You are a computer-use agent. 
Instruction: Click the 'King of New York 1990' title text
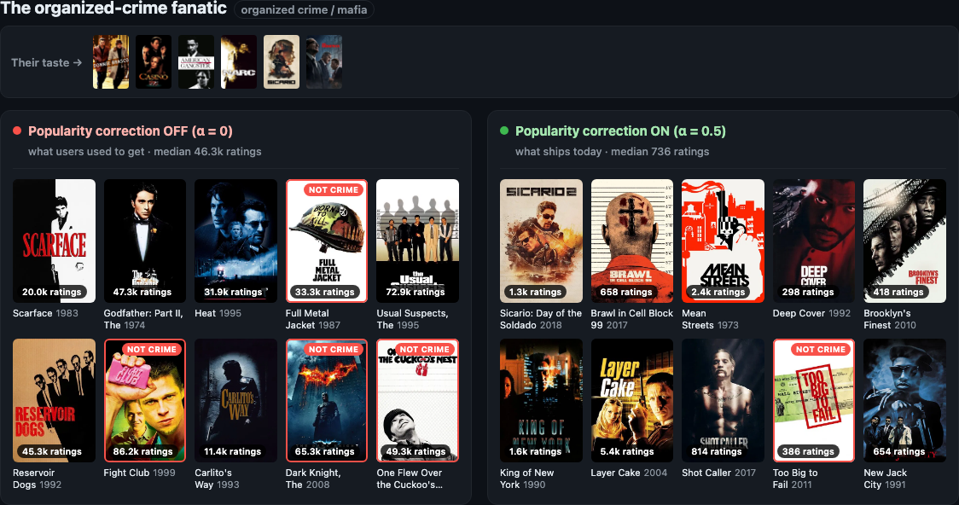(527, 479)
